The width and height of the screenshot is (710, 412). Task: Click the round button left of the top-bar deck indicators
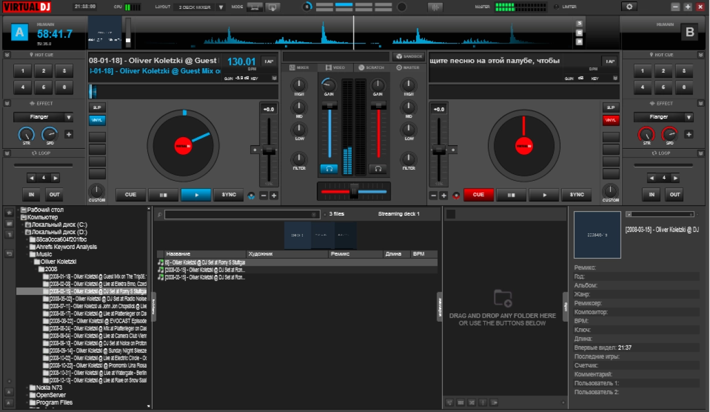[307, 7]
